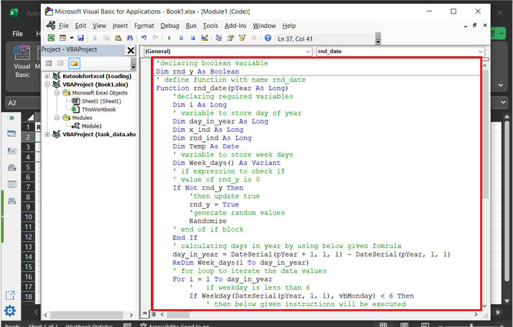This screenshot has width=513, height=327.
Task: Restore the inner Module1 code window
Action: click(475, 25)
